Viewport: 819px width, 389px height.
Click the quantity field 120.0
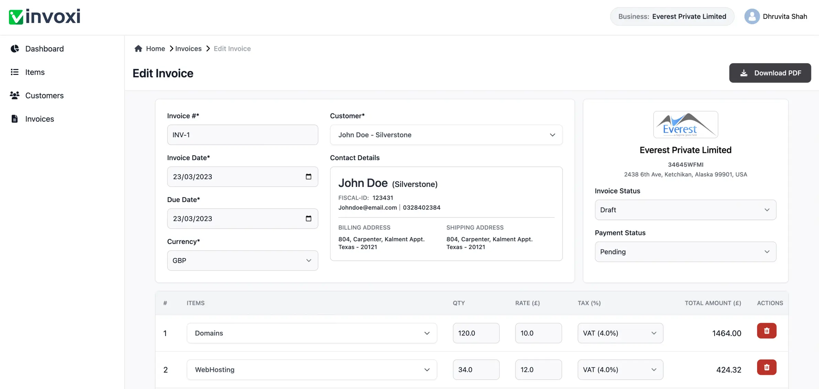tap(476, 333)
